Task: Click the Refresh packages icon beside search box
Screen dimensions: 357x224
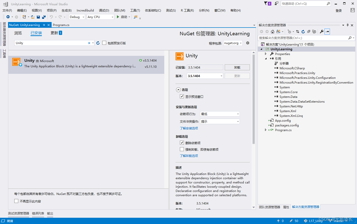Action: coord(98,43)
